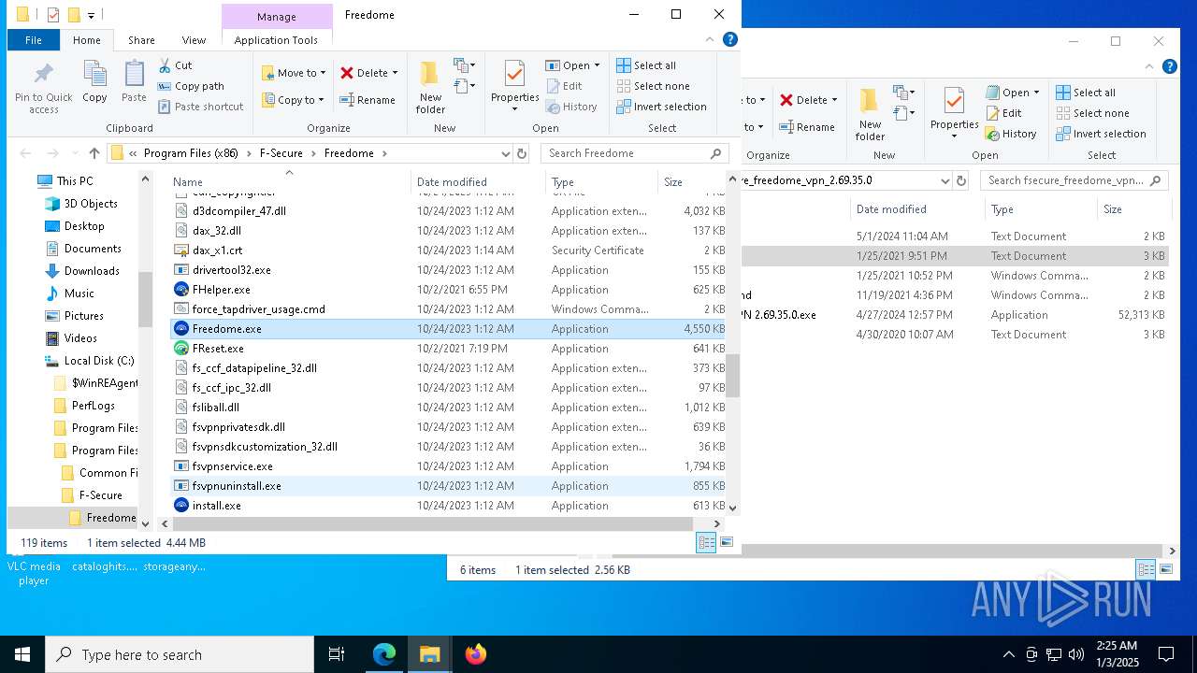Click the taskbar search box
This screenshot has height=673, width=1197.
(180, 654)
